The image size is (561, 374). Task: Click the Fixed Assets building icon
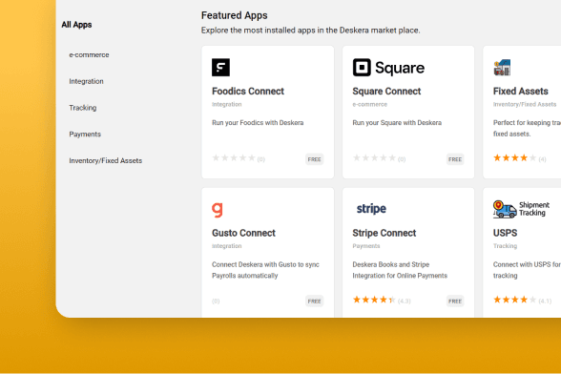(502, 68)
